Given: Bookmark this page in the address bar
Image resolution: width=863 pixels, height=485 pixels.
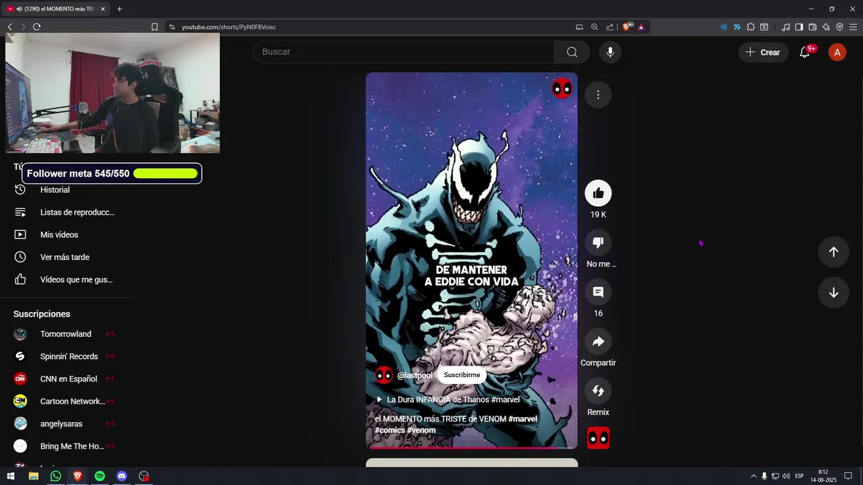Looking at the screenshot, I should click(154, 27).
